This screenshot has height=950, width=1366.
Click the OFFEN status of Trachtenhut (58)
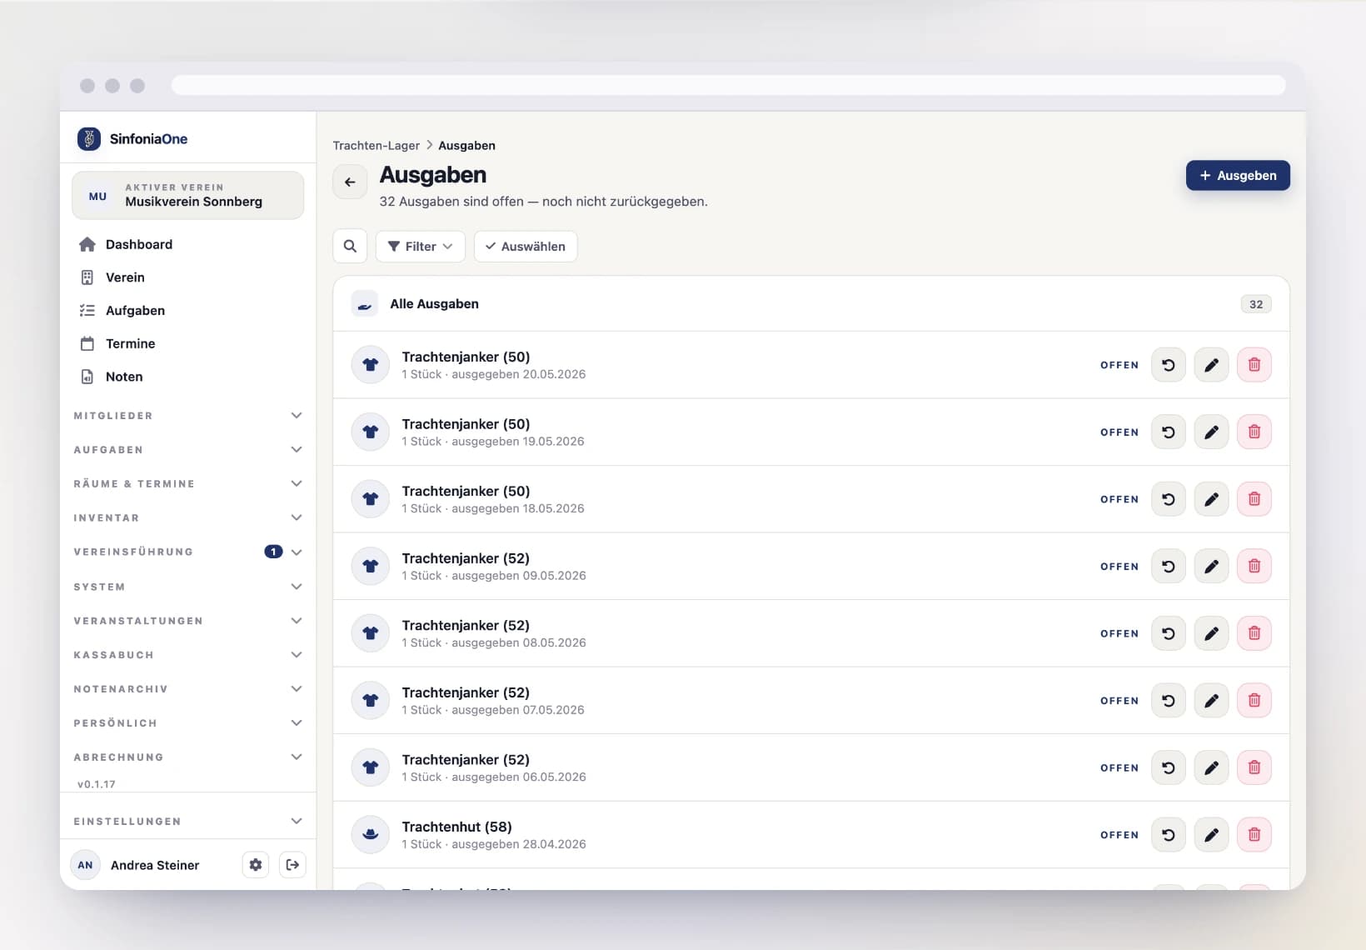click(x=1119, y=836)
